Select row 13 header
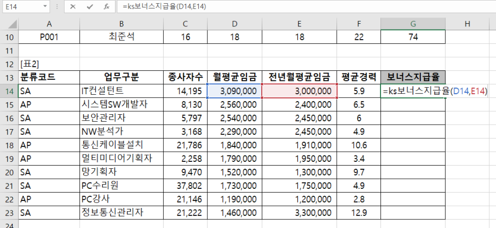 tap(9, 78)
